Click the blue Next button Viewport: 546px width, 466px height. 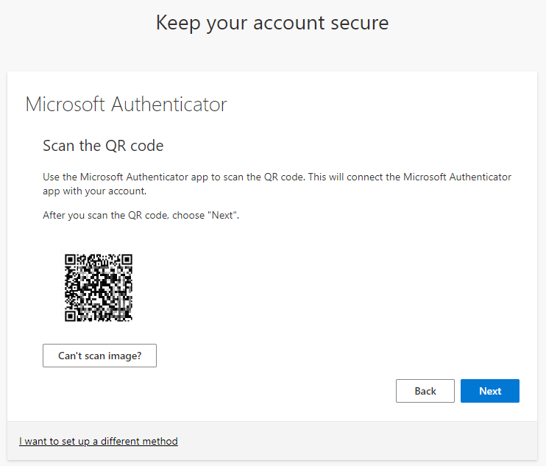pos(490,391)
